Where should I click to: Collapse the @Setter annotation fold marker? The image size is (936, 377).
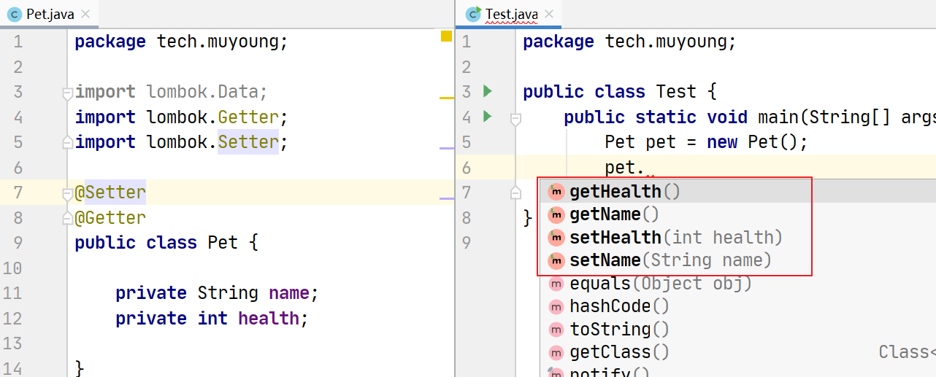tap(67, 193)
